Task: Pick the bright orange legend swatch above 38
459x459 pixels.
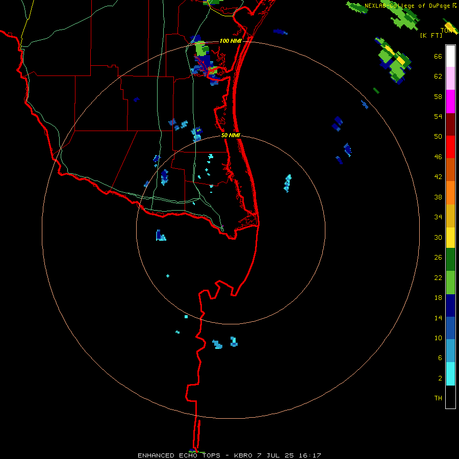Action: click(x=450, y=193)
